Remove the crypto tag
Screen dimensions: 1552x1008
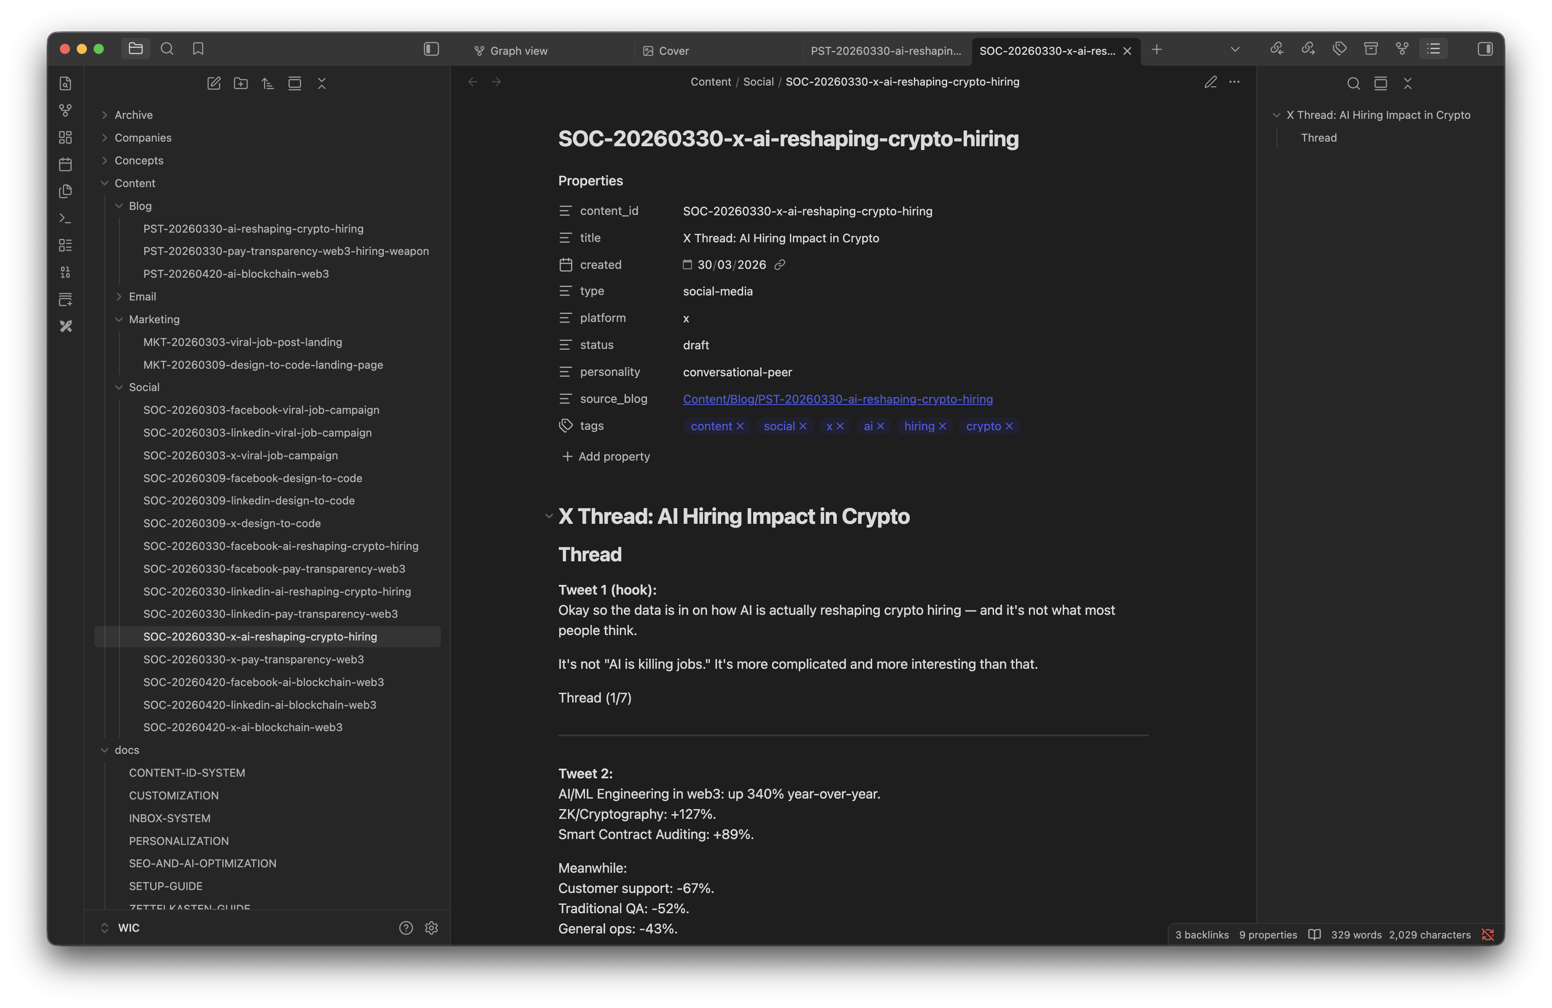(1009, 426)
